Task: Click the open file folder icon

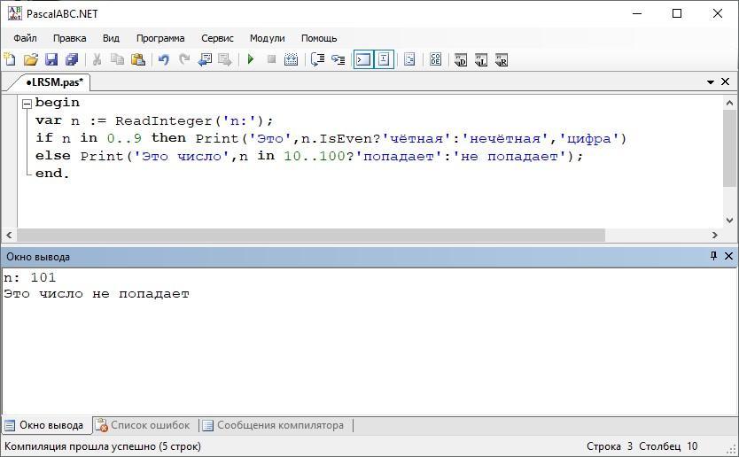Action: click(31, 60)
